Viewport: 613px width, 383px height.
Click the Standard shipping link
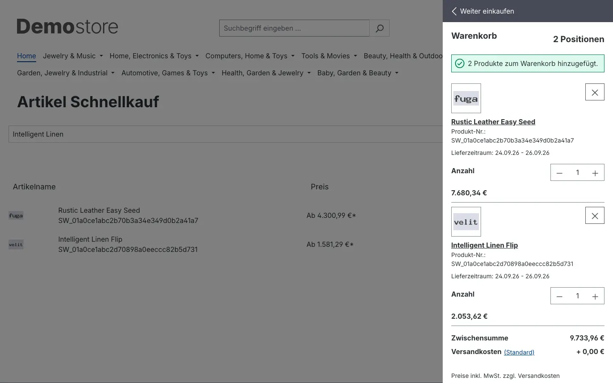(x=519, y=352)
